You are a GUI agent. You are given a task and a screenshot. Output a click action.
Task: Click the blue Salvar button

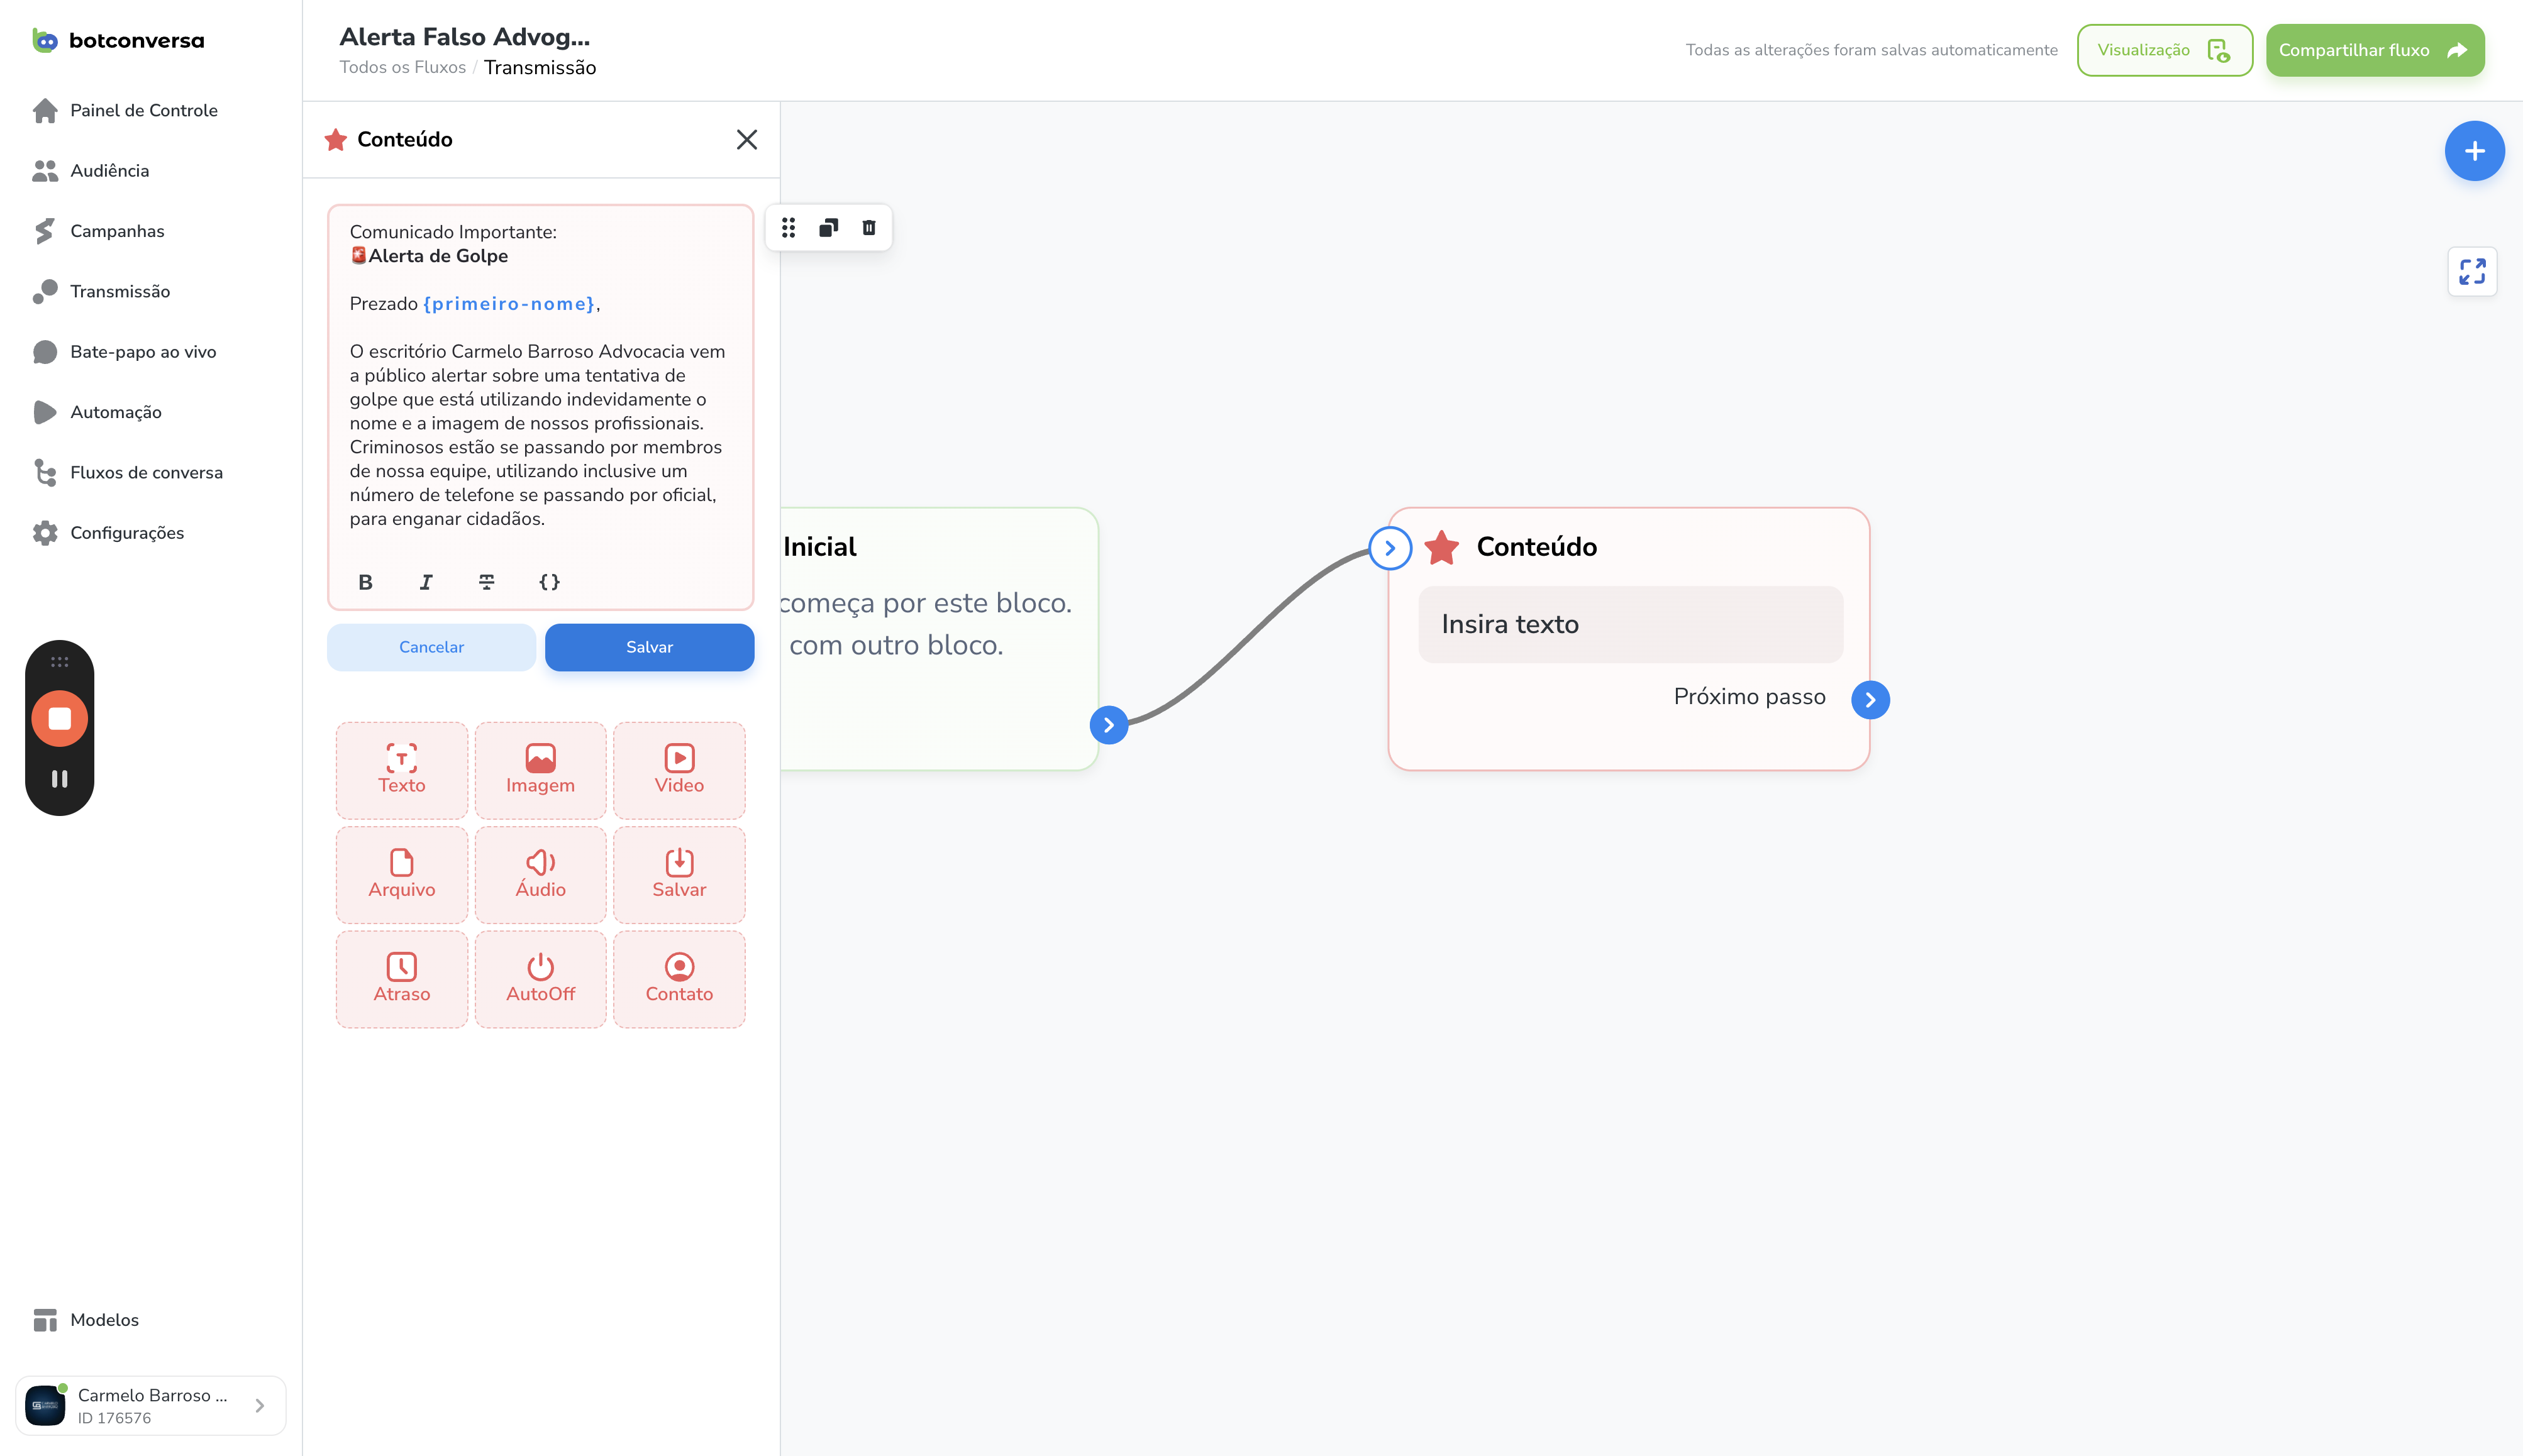[649, 647]
